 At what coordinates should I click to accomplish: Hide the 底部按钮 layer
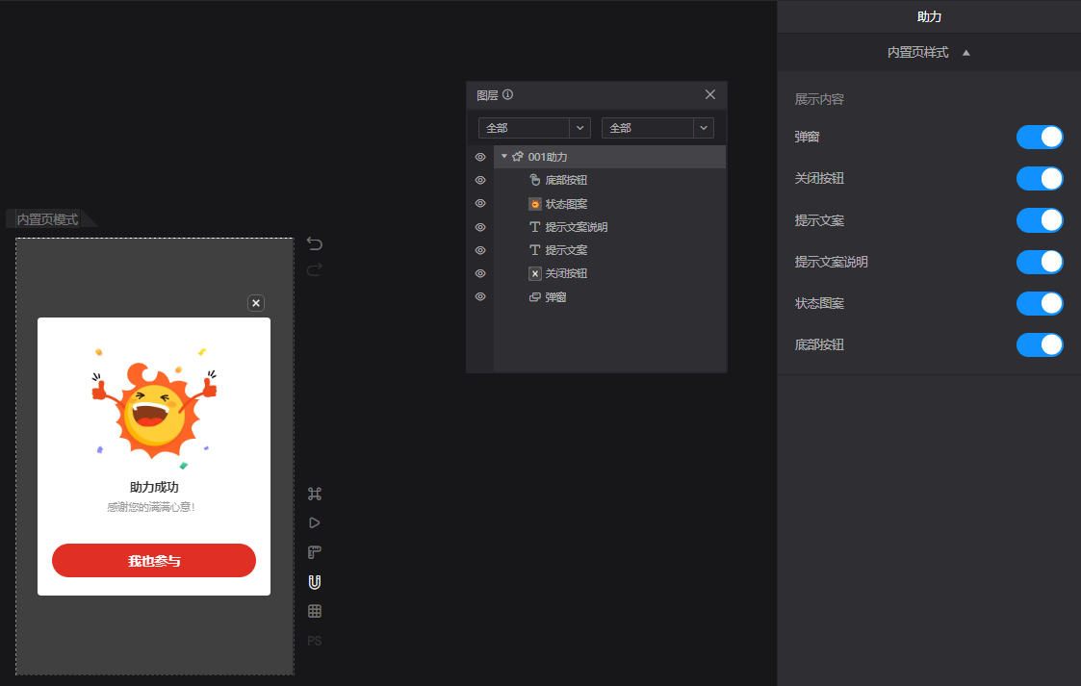[480, 180]
